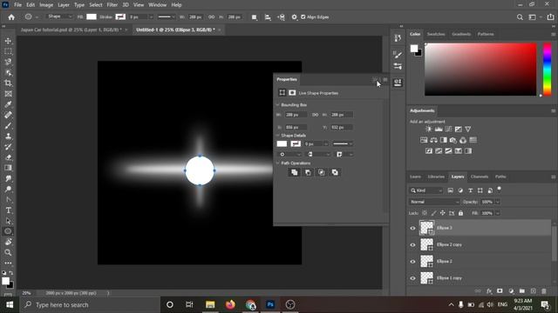Switch to the Channels tab

(480, 176)
